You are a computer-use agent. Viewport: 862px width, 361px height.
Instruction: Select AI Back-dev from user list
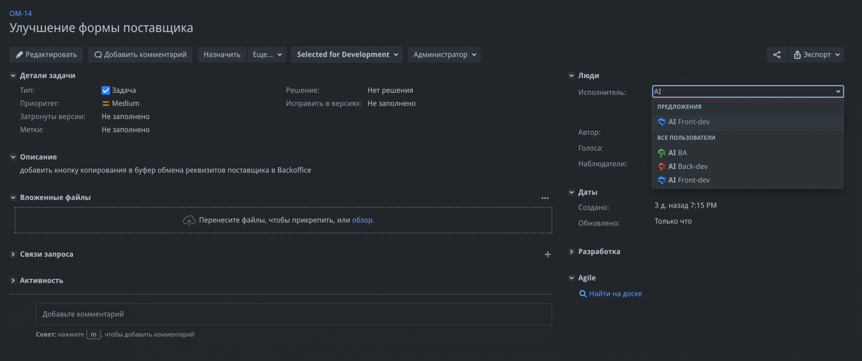[x=748, y=167]
